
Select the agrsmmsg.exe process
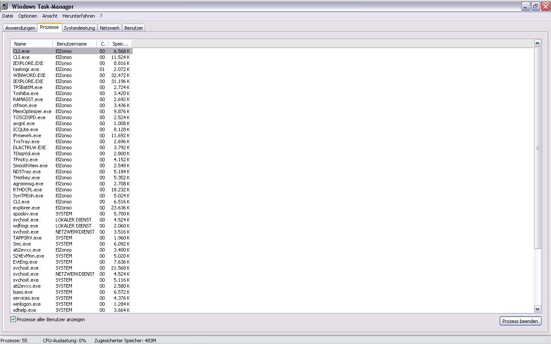click(72, 184)
